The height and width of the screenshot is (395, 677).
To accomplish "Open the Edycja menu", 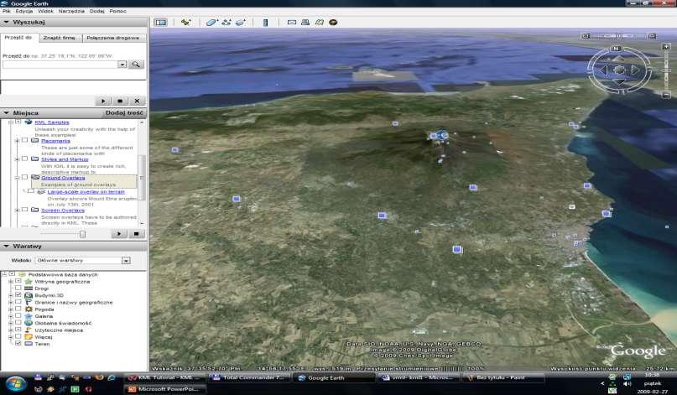I will [x=24, y=11].
